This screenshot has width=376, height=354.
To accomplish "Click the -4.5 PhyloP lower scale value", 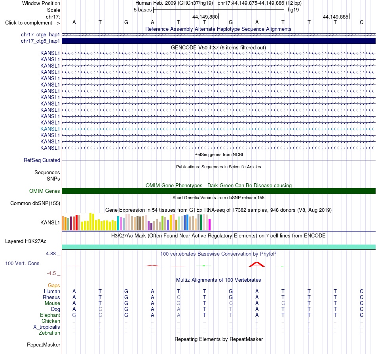I will coord(51,273).
